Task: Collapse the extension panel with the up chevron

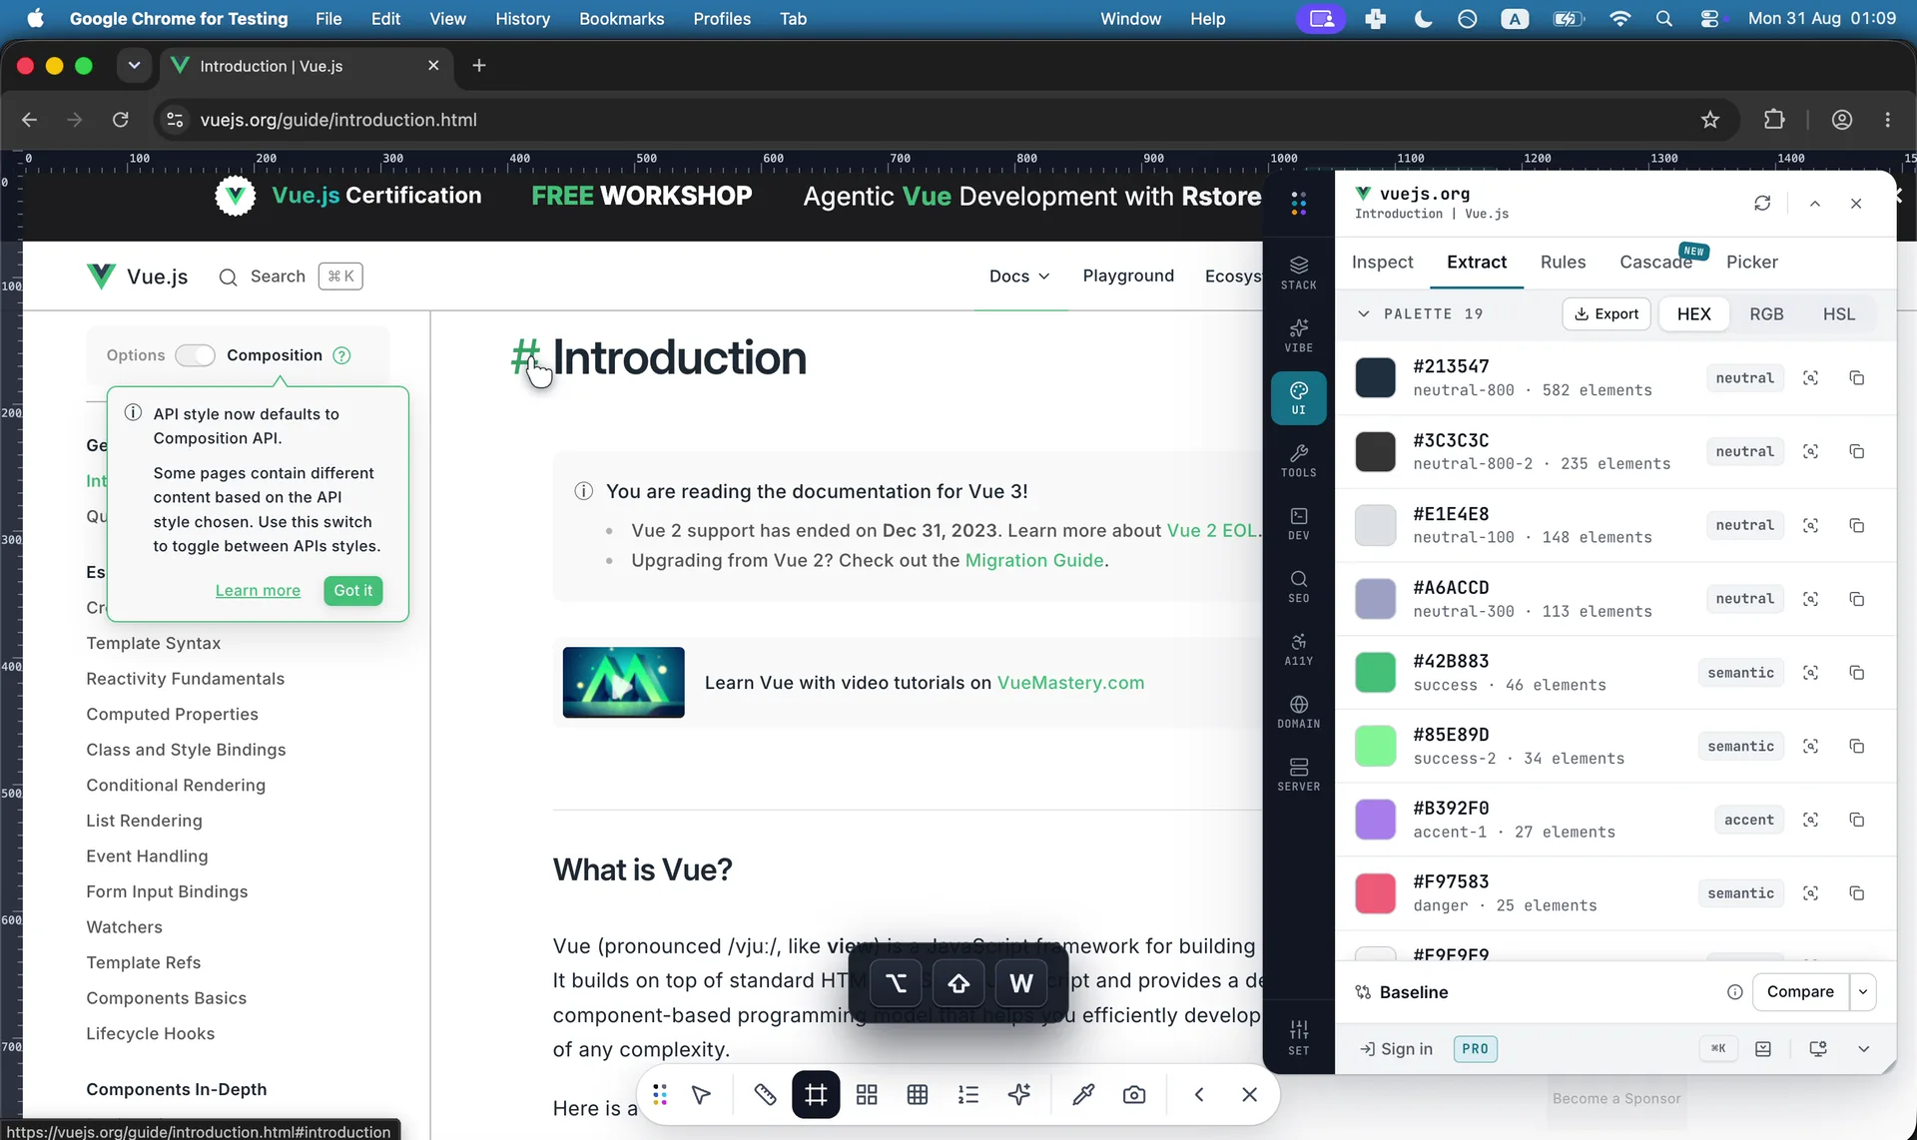Action: pos(1815,204)
